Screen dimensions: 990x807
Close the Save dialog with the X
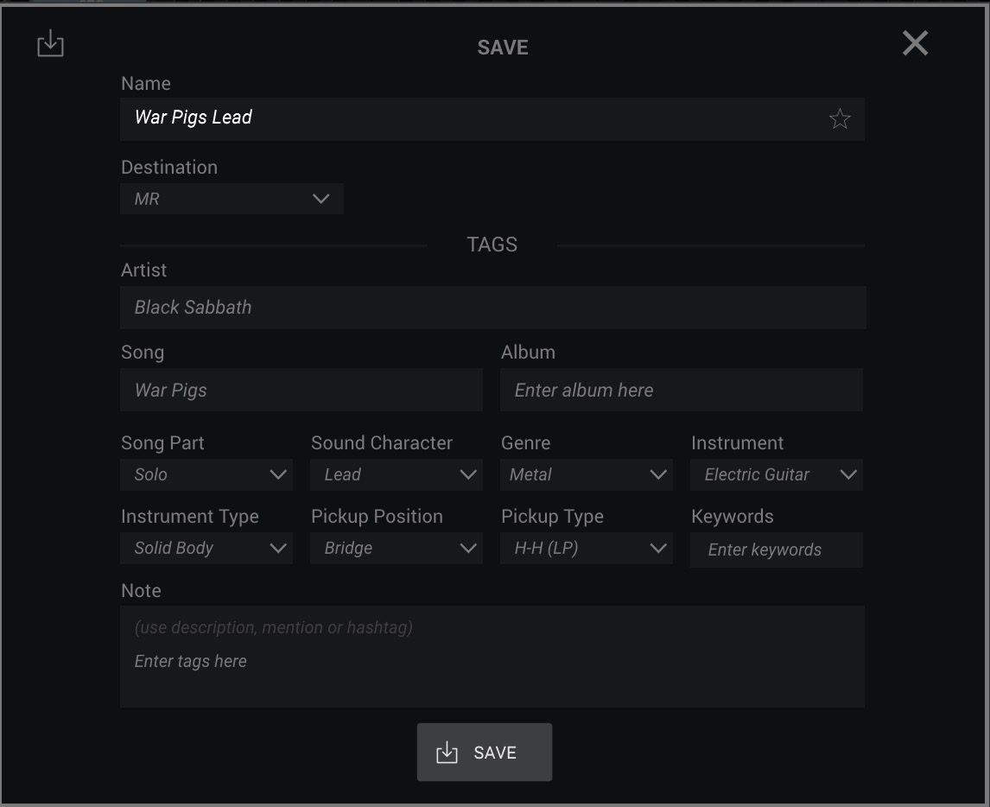tap(915, 43)
